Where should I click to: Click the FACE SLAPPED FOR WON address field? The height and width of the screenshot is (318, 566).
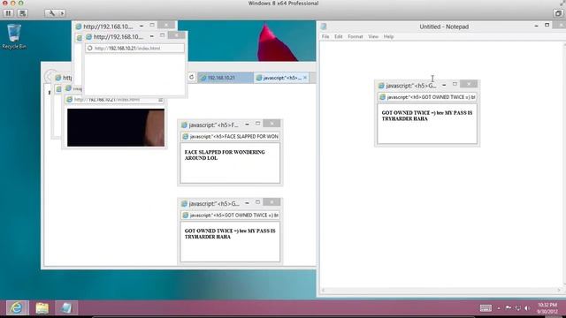[230, 136]
